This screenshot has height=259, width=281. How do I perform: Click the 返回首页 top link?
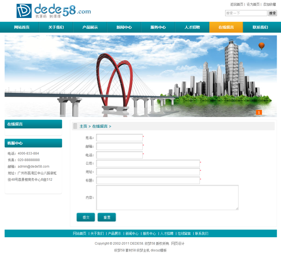click(x=236, y=5)
